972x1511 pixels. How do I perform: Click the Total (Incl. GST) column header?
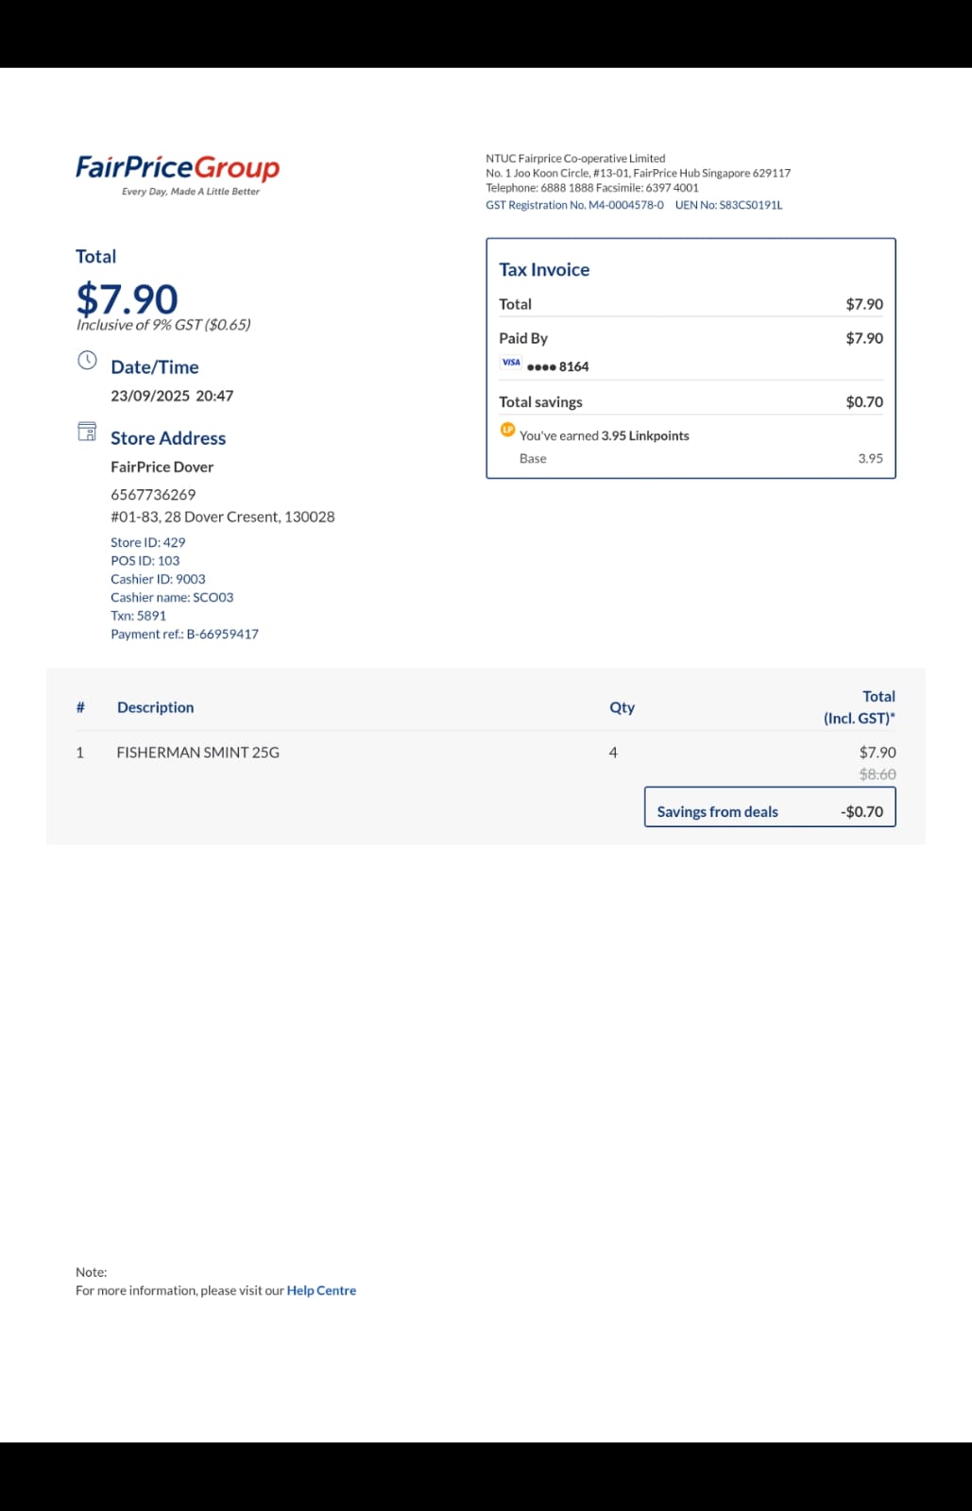tap(860, 707)
